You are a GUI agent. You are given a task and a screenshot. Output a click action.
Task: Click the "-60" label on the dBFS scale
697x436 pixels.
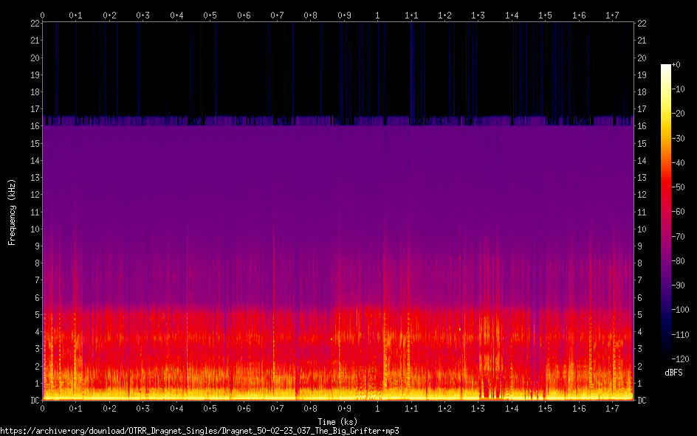coord(682,212)
